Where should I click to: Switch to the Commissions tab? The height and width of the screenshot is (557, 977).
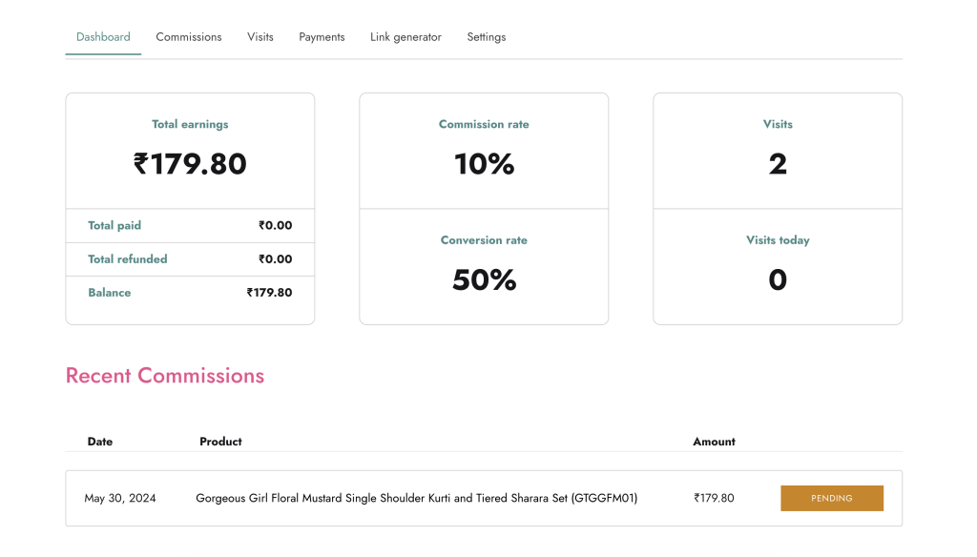point(189,37)
